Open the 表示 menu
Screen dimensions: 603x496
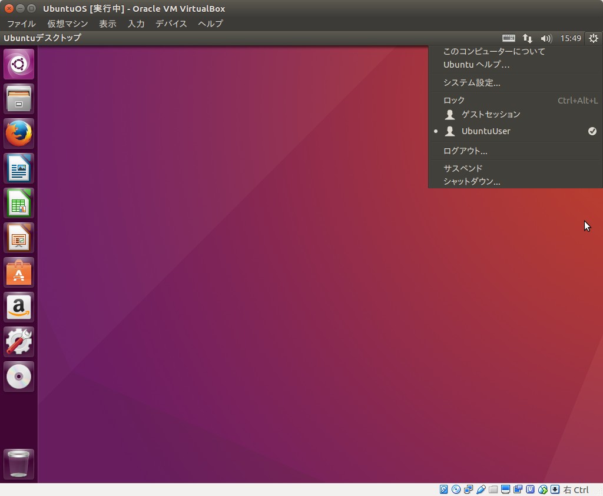click(x=108, y=24)
